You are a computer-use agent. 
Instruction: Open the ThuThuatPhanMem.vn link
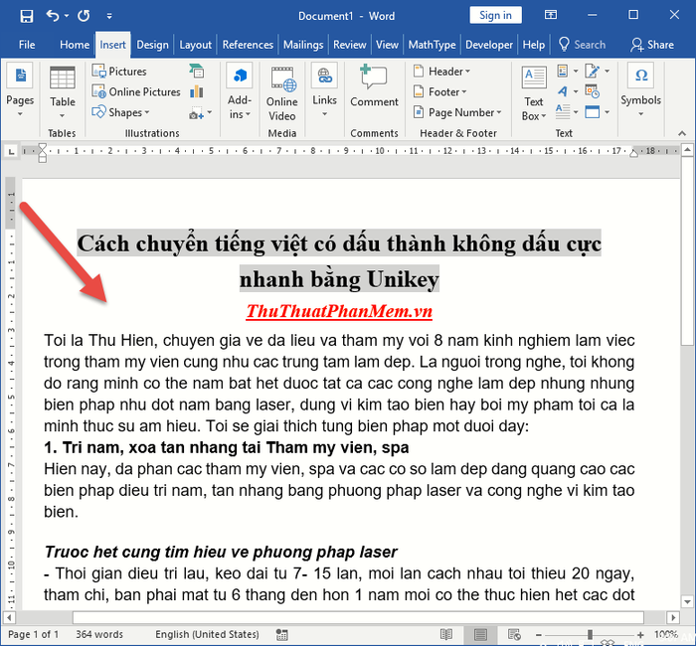point(339,311)
